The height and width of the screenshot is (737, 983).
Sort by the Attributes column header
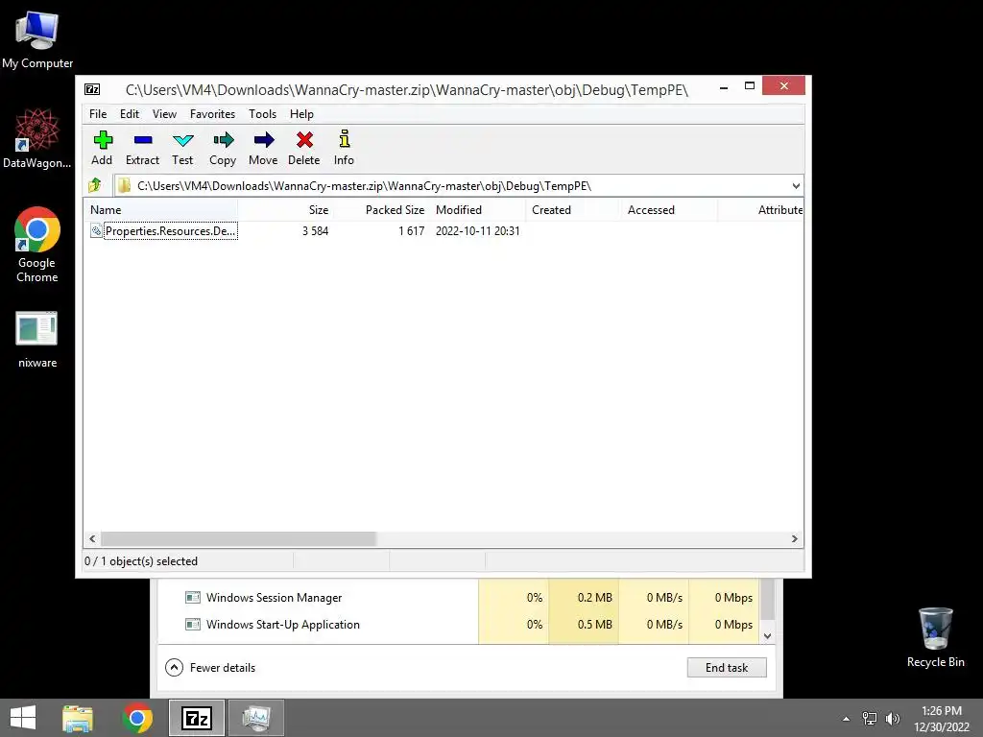(x=761, y=210)
